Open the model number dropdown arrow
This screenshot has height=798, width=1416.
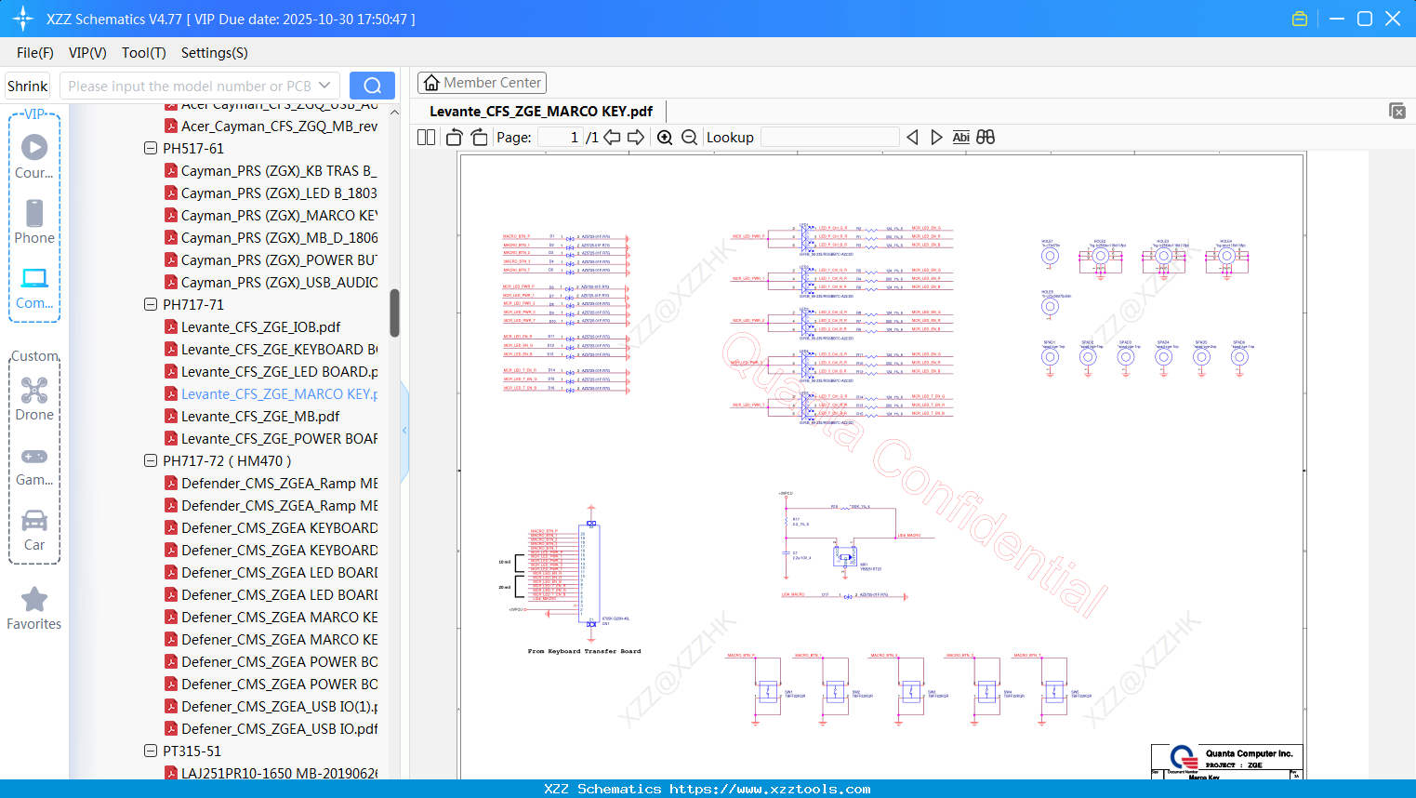324,86
